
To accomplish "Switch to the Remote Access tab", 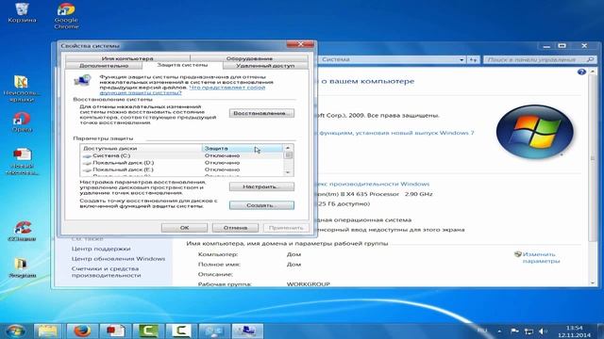I will pos(265,66).
